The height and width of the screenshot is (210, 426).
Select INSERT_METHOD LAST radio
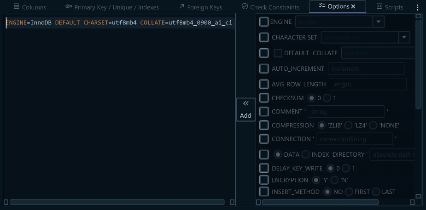[x=376, y=192]
